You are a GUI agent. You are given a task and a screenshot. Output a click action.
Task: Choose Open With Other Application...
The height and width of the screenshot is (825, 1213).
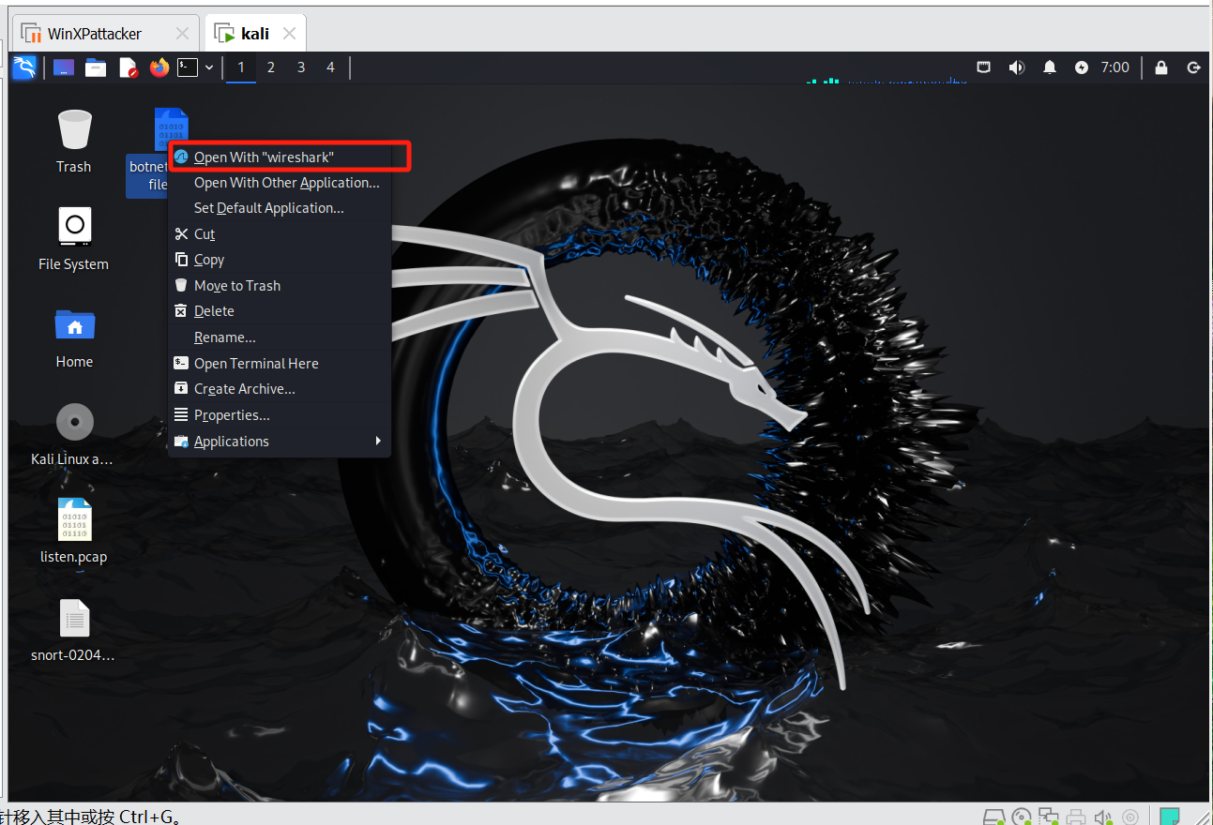click(x=280, y=183)
